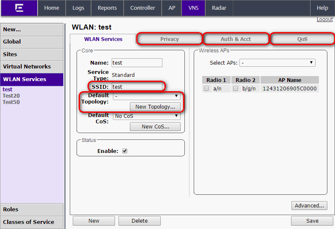The width and height of the screenshot is (335, 229).
Task: Open the Default Topology dropdown
Action: tap(146, 96)
